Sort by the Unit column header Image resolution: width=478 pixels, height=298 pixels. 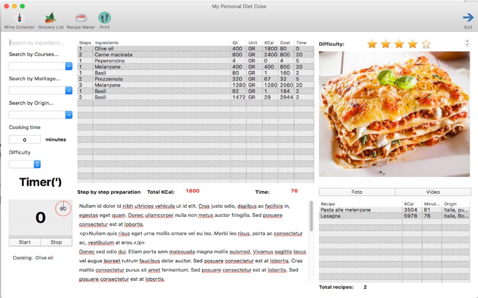coord(255,43)
